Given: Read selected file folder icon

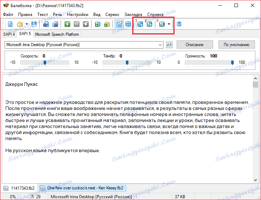Looking at the screenshot, I should (x=107, y=24).
